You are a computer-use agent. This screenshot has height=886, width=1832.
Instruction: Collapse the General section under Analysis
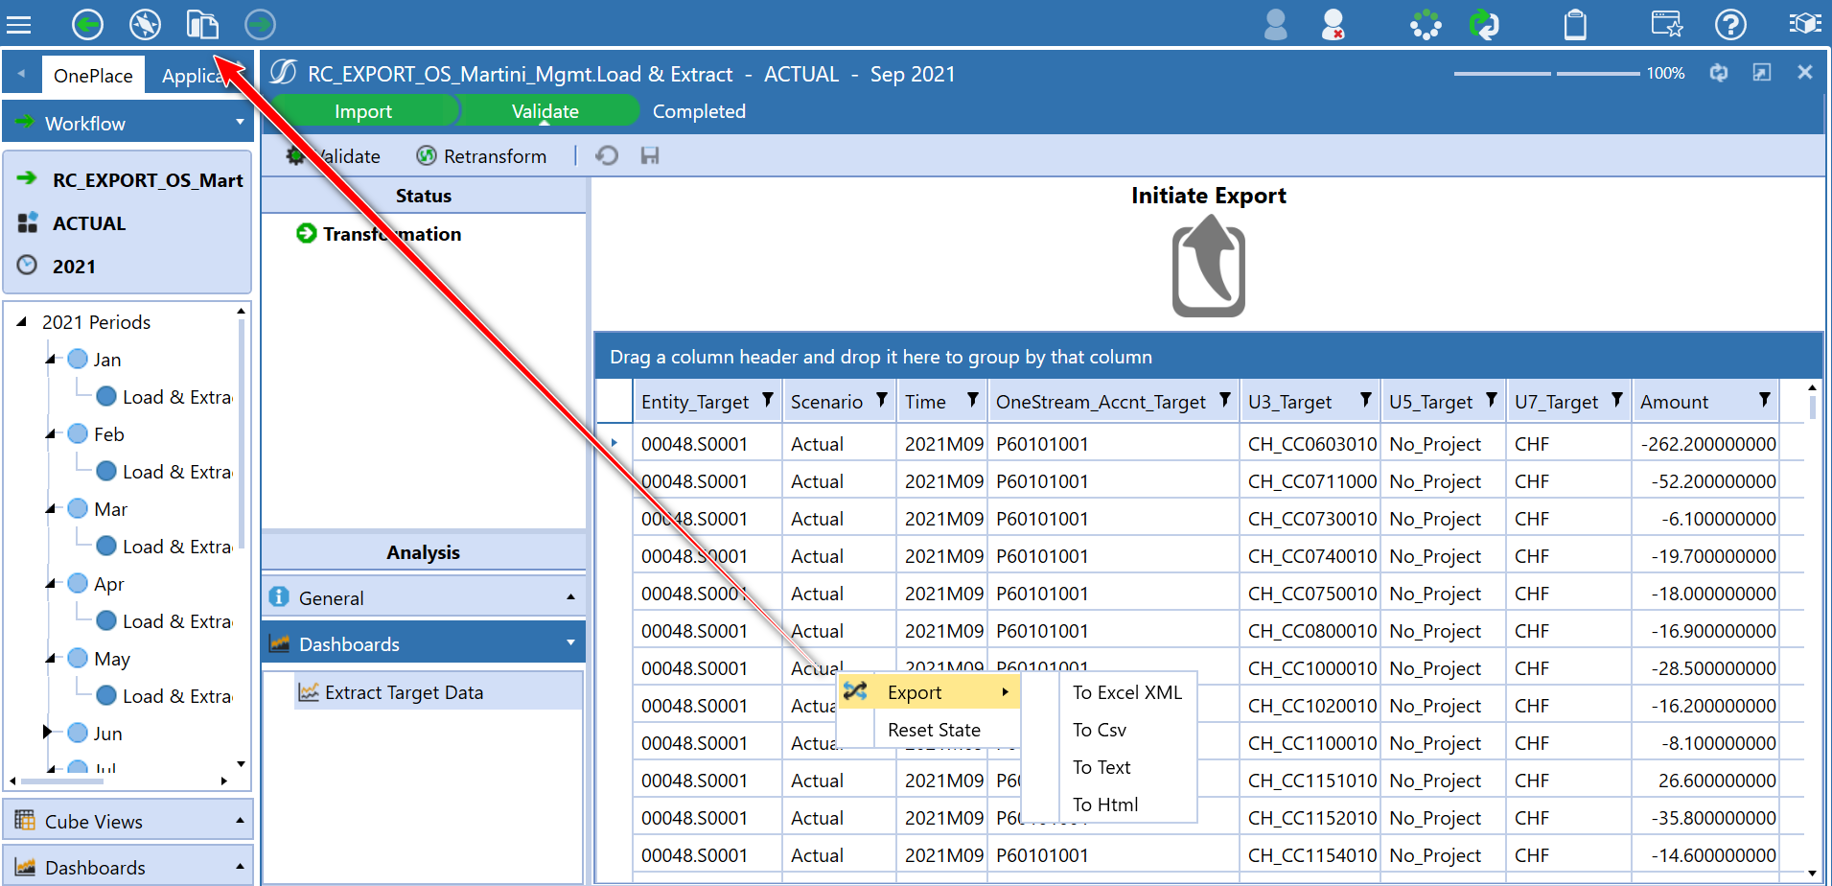(x=569, y=596)
